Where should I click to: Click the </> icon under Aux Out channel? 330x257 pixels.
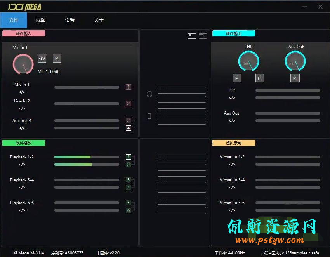point(232,121)
